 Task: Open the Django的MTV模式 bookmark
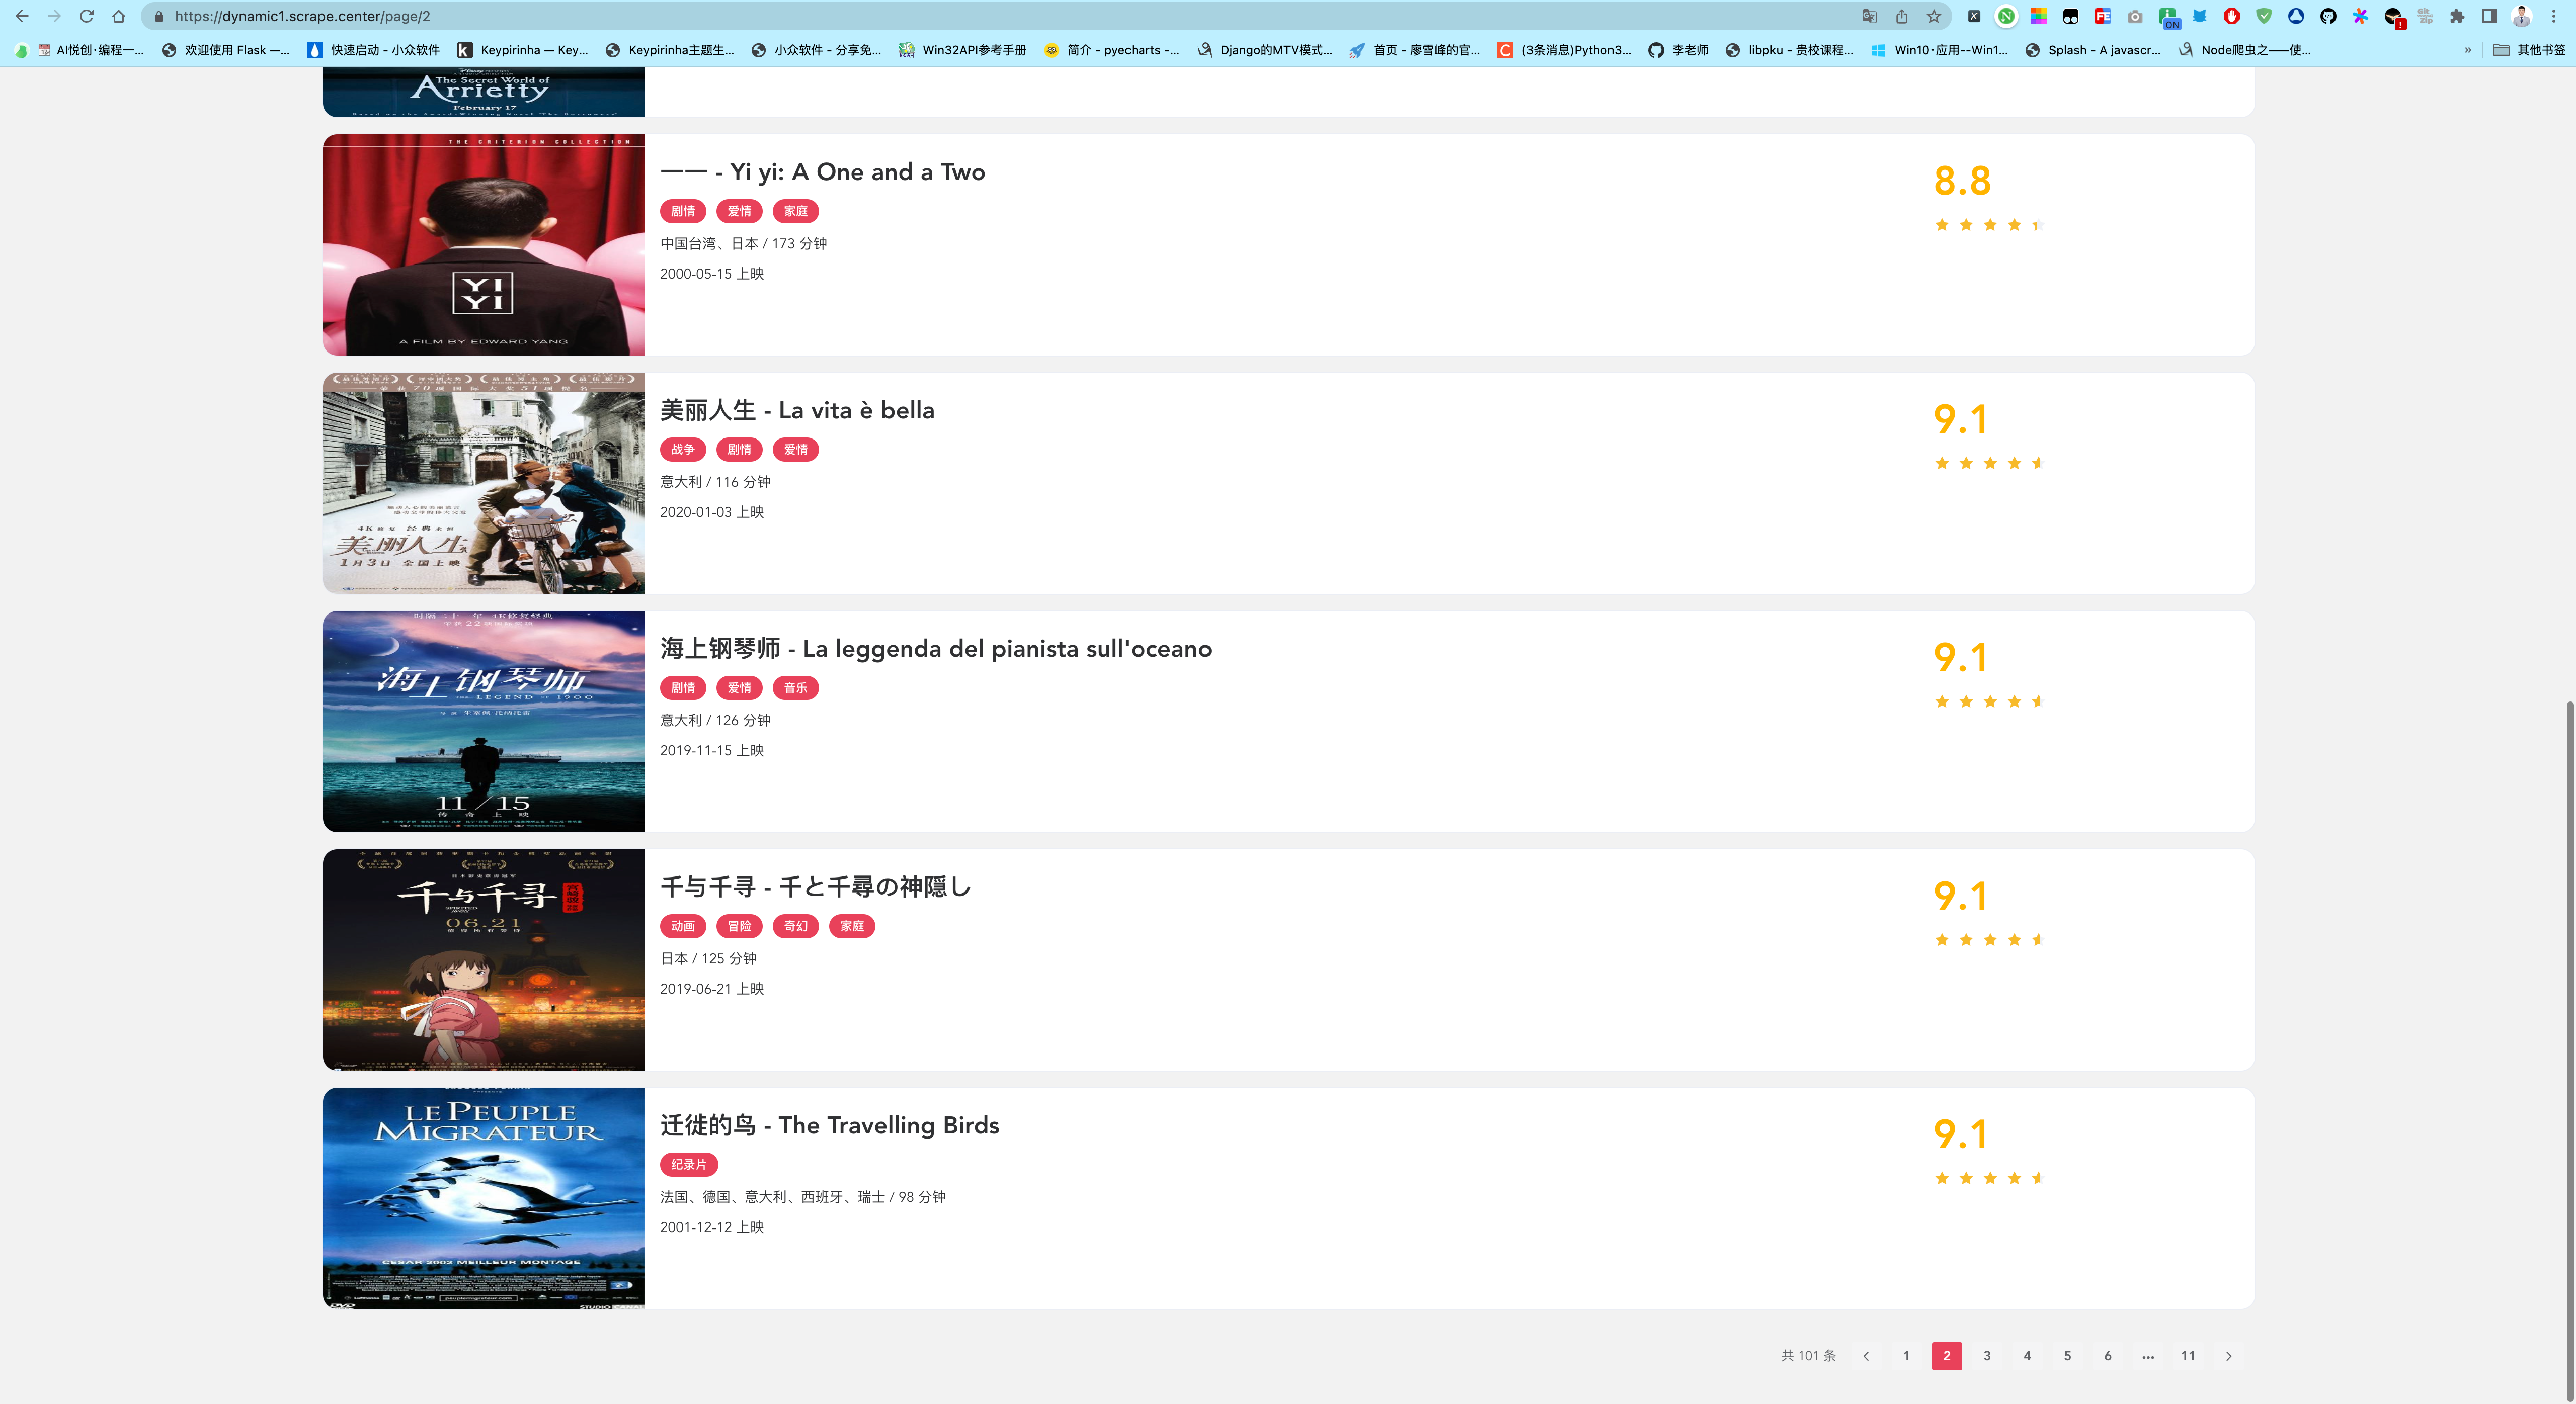(x=1265, y=50)
